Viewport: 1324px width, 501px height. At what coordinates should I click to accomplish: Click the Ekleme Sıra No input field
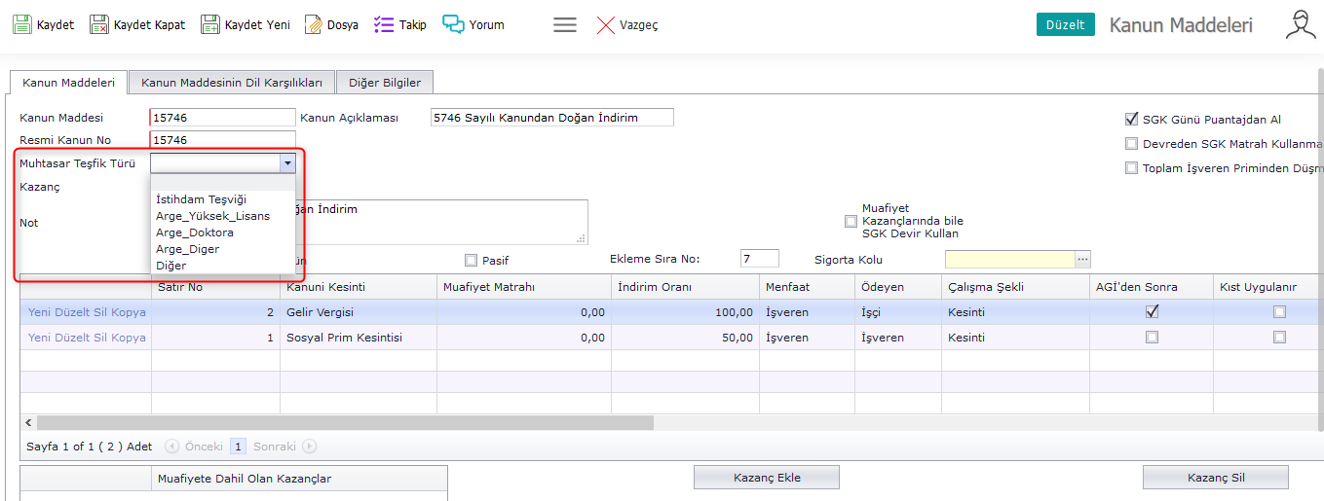click(759, 259)
